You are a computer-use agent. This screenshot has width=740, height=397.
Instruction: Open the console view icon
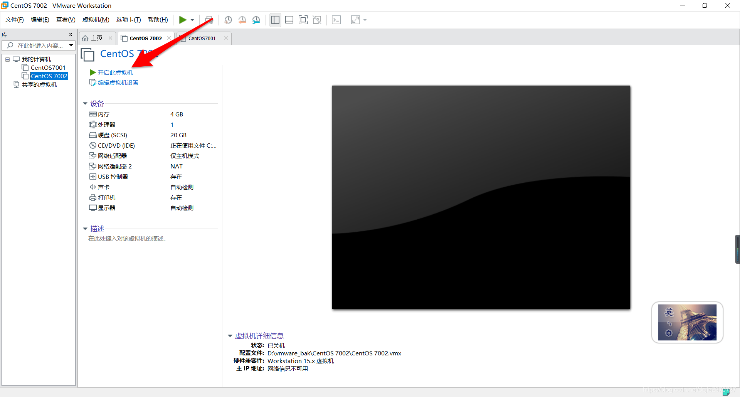tap(336, 20)
